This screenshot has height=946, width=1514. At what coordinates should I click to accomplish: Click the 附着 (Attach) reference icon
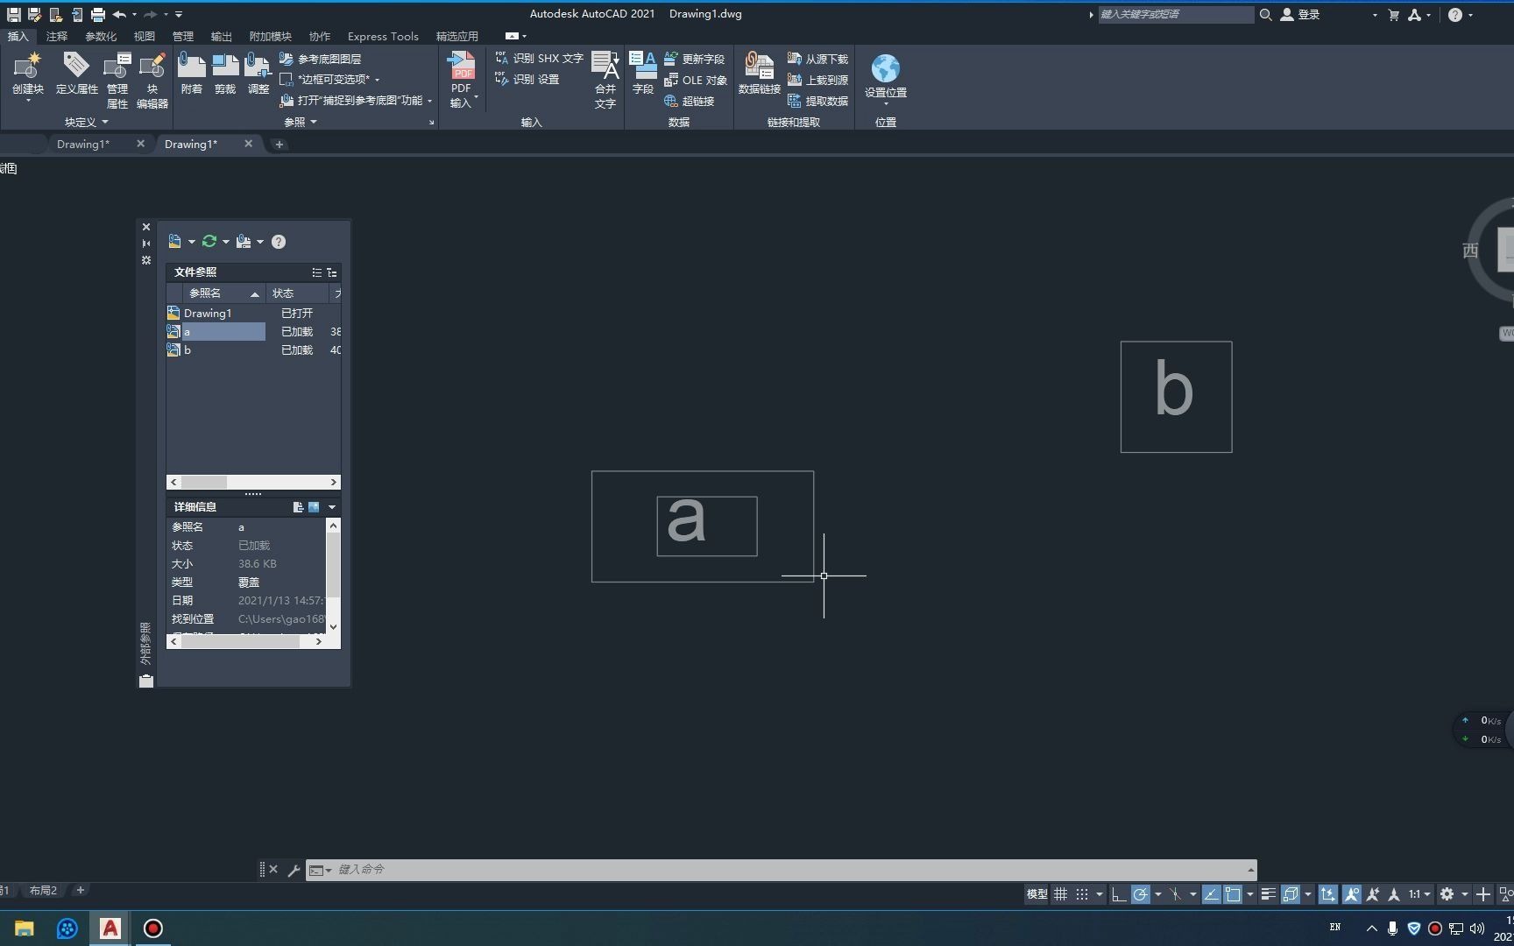click(x=191, y=66)
